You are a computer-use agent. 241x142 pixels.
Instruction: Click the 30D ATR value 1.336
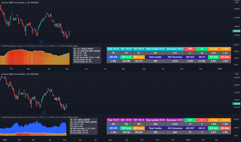(113, 132)
